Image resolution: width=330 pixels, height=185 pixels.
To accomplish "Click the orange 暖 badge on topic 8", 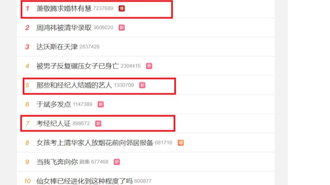I will click(181, 143).
